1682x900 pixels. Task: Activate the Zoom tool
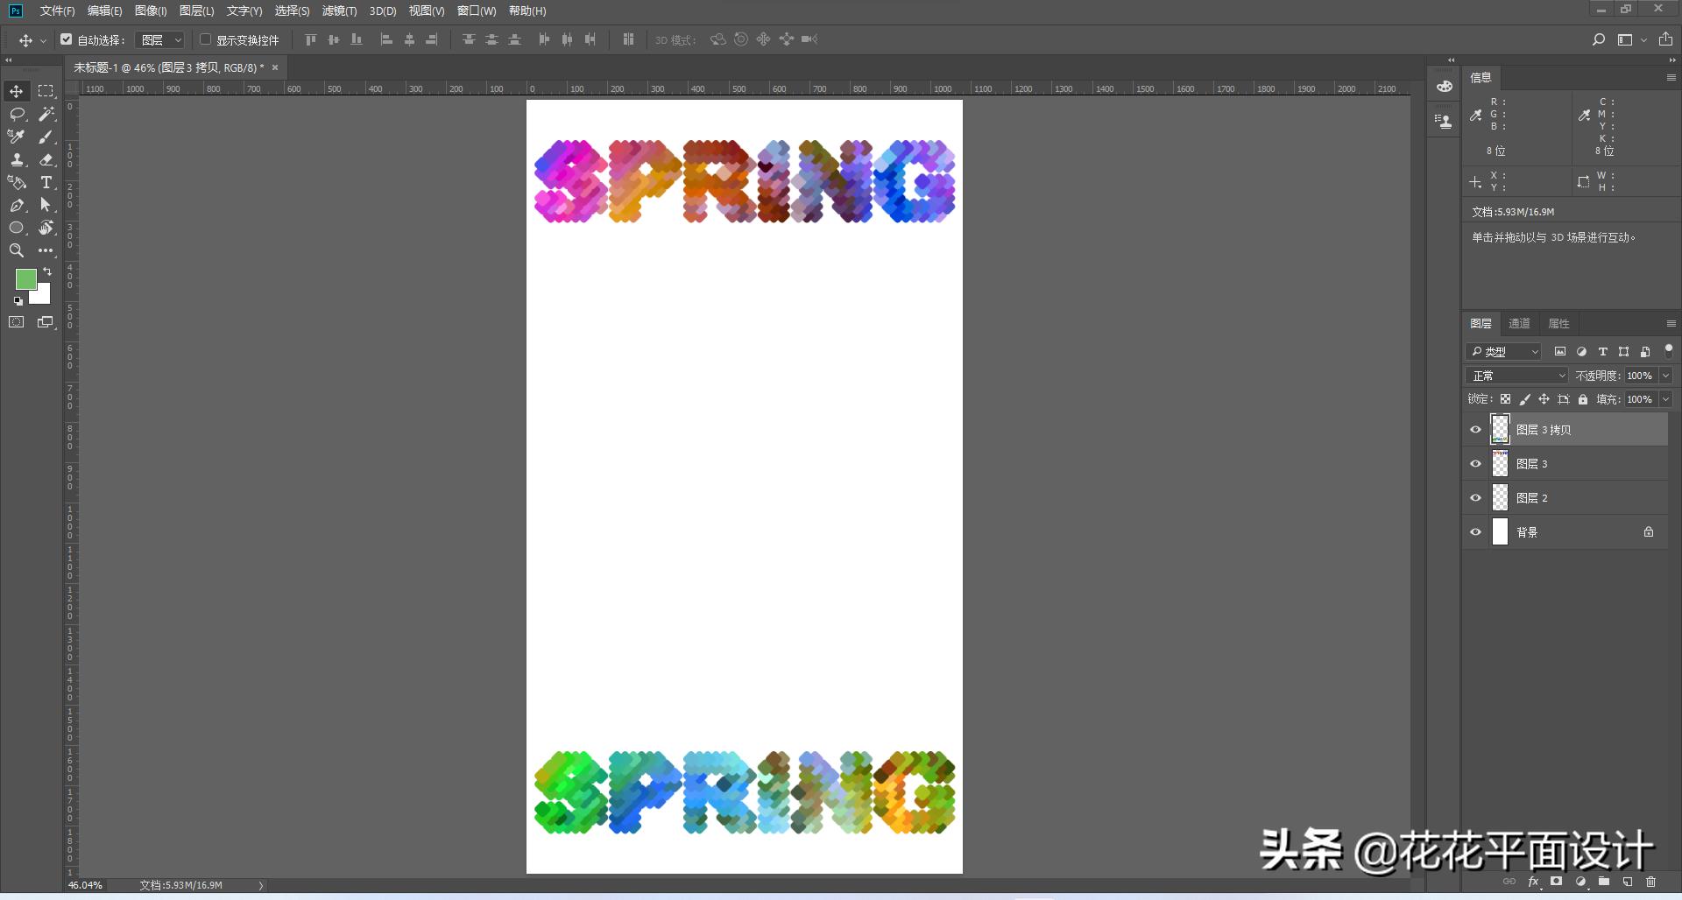pyautogui.click(x=17, y=250)
